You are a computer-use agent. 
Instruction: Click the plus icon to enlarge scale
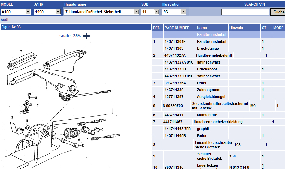pos(86,36)
